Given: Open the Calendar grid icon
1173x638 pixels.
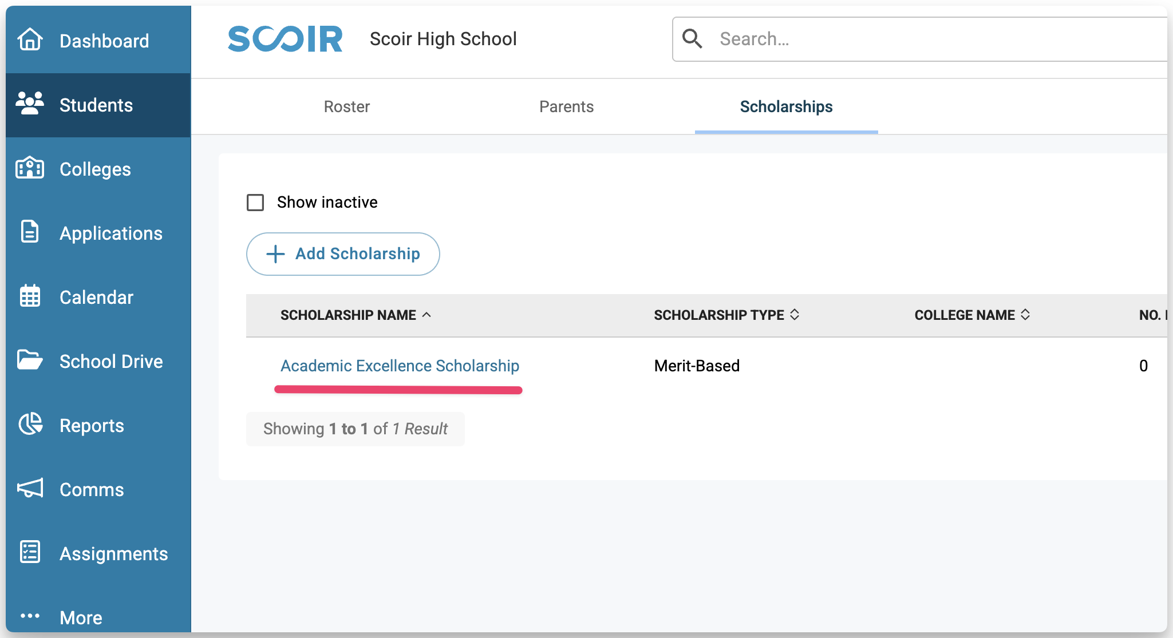Looking at the screenshot, I should pyautogui.click(x=30, y=296).
